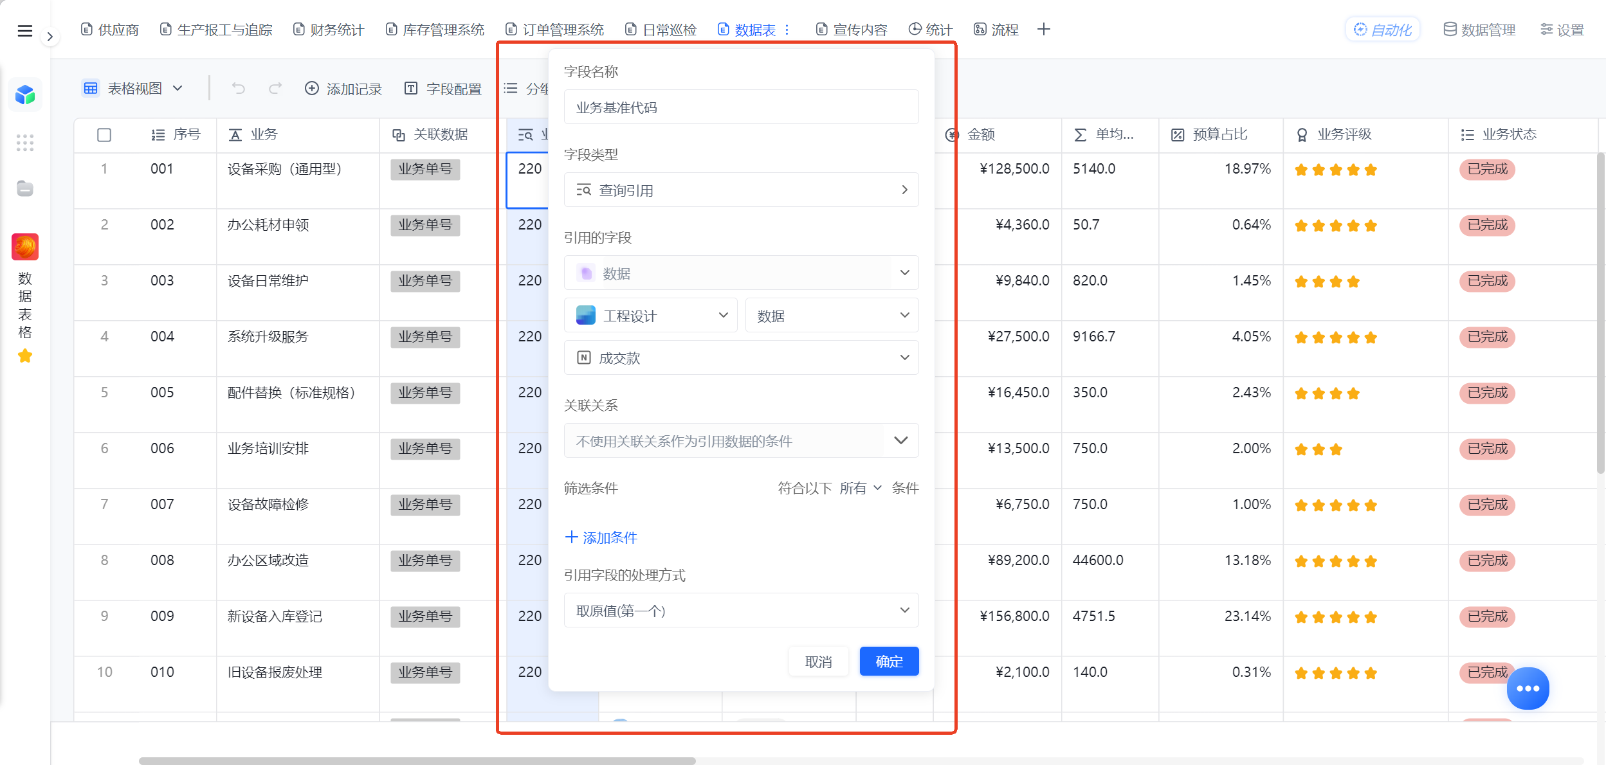Click the 确定 confirm button
The height and width of the screenshot is (765, 1606).
click(x=889, y=661)
